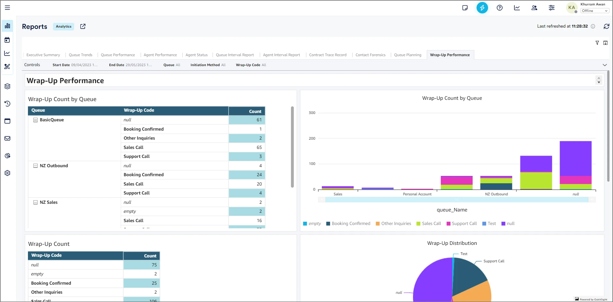
Task: Click the Support Call legend swatch
Action: pyautogui.click(x=448, y=224)
